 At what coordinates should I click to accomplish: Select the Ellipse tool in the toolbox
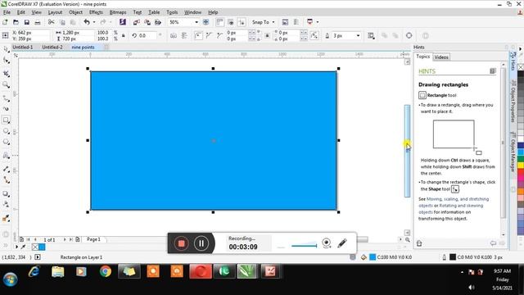(6, 131)
